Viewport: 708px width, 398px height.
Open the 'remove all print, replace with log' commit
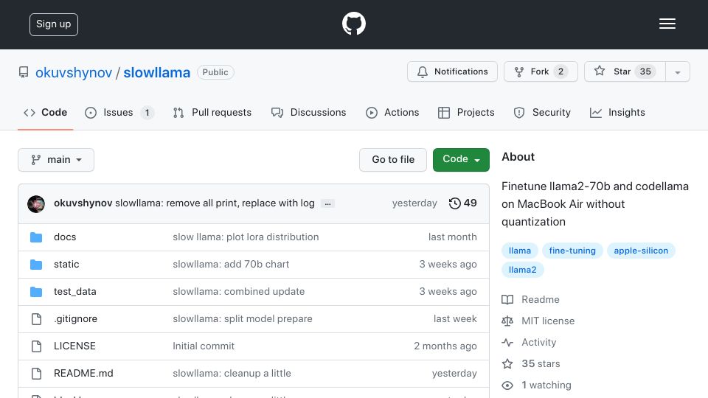[215, 203]
